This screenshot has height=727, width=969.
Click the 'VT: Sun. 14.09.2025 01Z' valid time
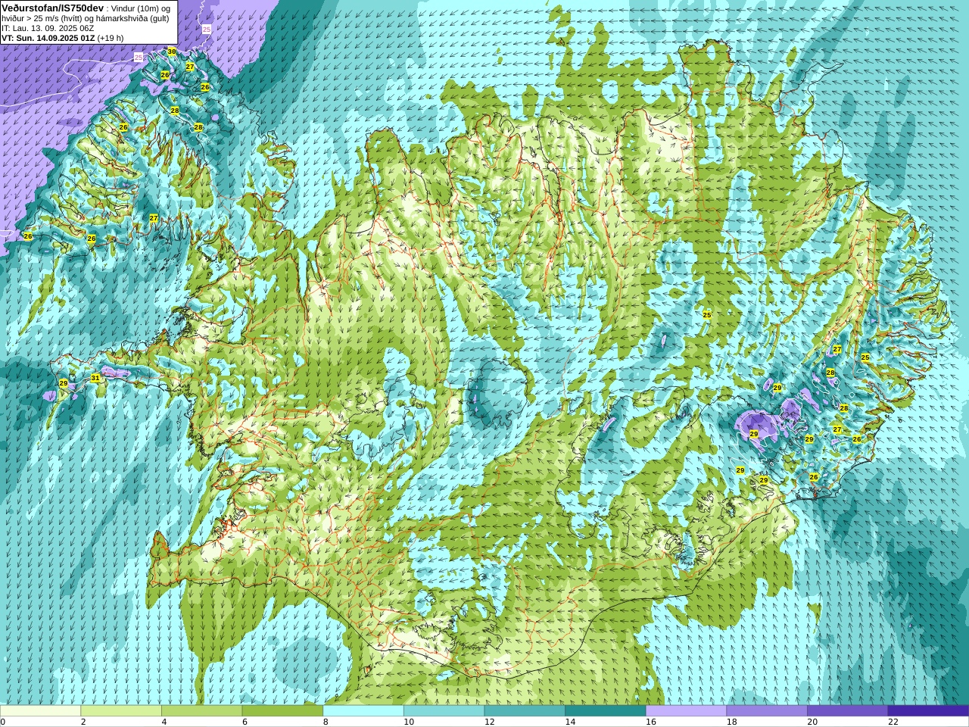tap(48, 38)
